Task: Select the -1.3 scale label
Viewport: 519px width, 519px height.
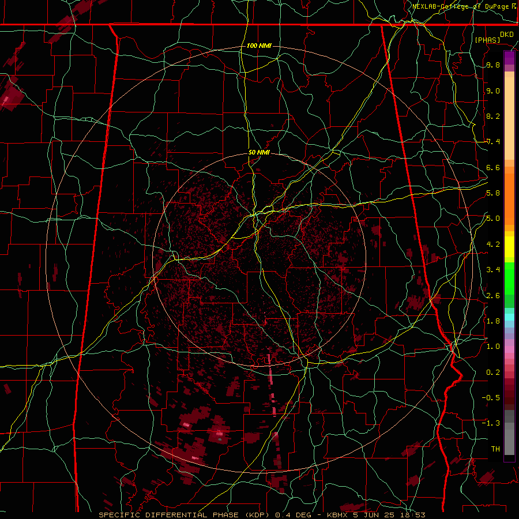Action: pyautogui.click(x=491, y=423)
